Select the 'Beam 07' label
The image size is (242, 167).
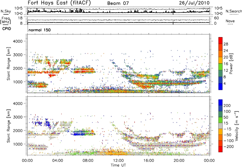(118, 3)
